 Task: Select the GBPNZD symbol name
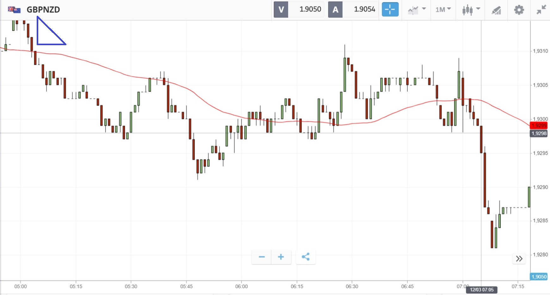[43, 9]
